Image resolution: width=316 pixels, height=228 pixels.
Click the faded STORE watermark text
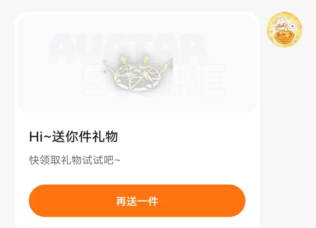[x=153, y=80]
